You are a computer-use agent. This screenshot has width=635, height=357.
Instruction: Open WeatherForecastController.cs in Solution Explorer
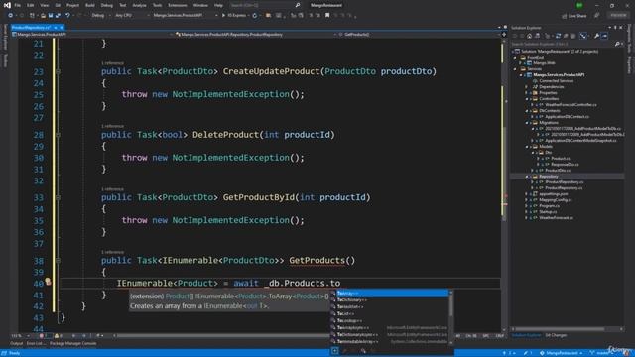(x=571, y=105)
